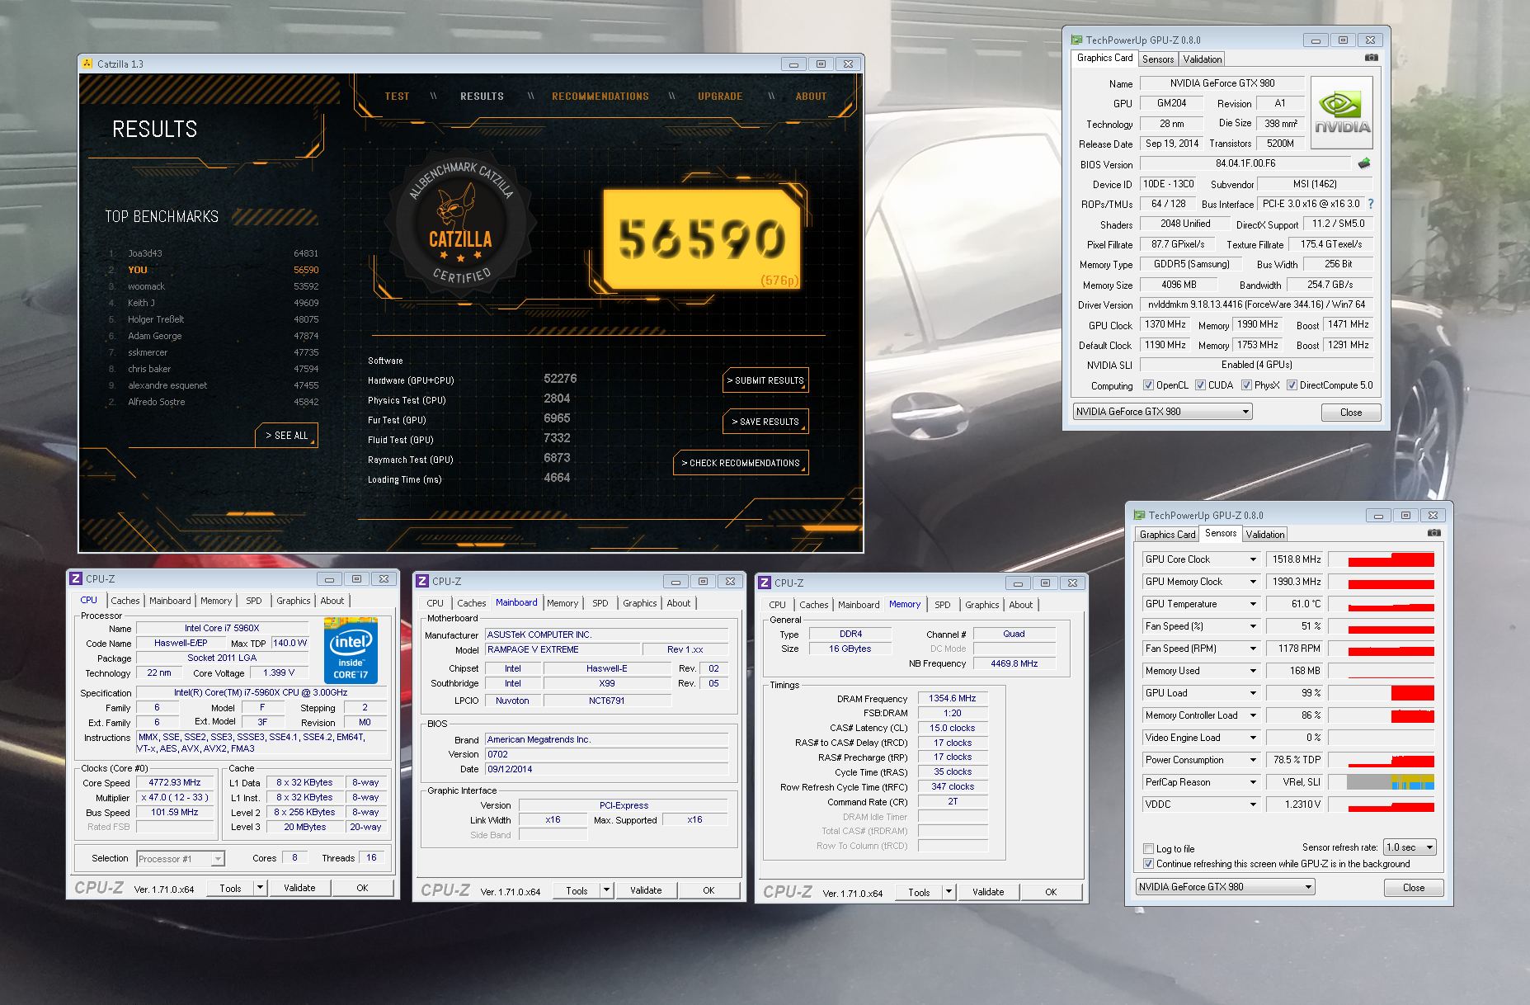
Task: Open SPD tab in CPU-Z Memory window
Action: pyautogui.click(x=943, y=605)
